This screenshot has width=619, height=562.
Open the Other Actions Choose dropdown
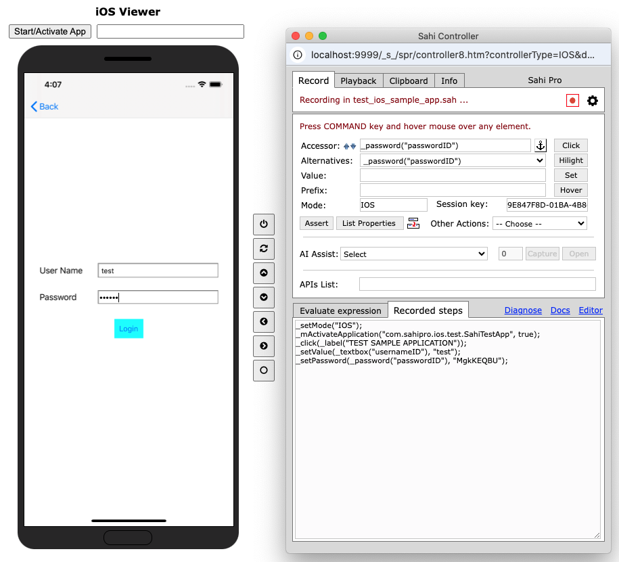[539, 224]
